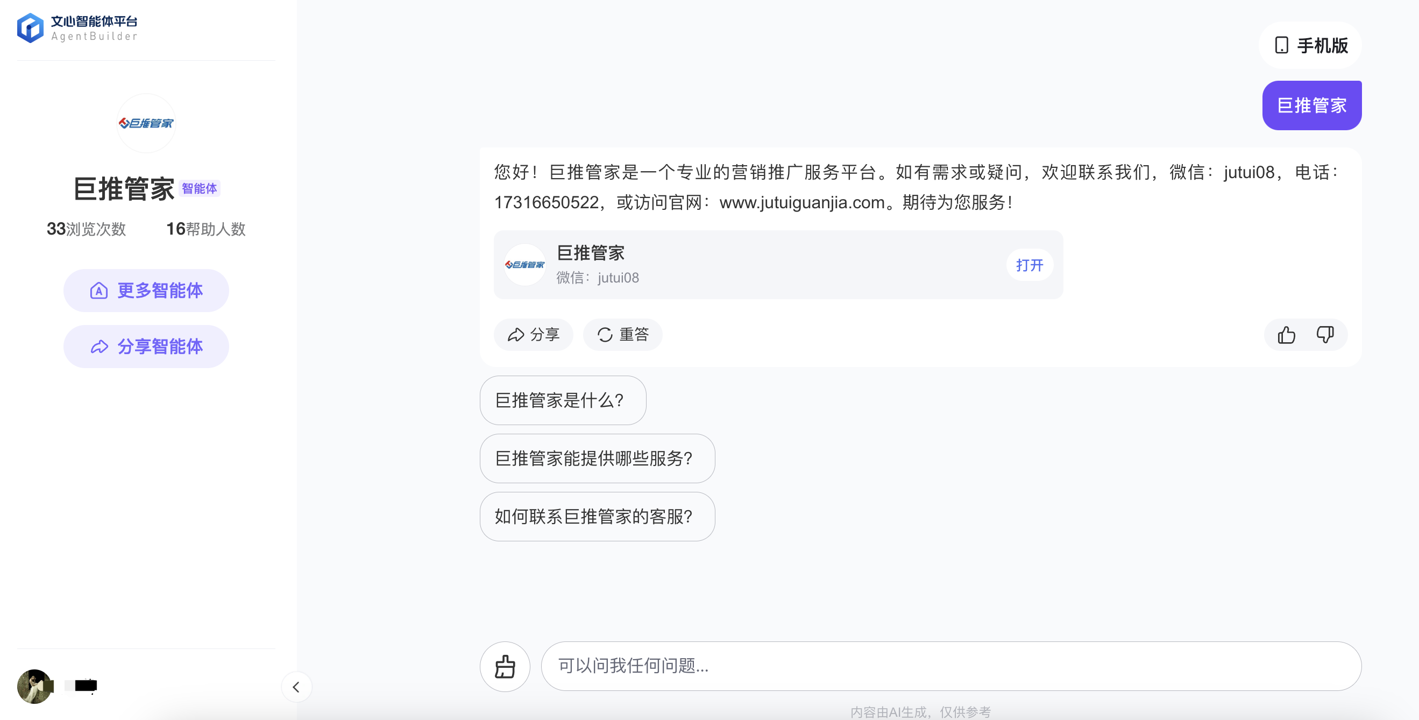Click the user profile avatar at bottom left
Screen dimensions: 1419x720
[35, 686]
